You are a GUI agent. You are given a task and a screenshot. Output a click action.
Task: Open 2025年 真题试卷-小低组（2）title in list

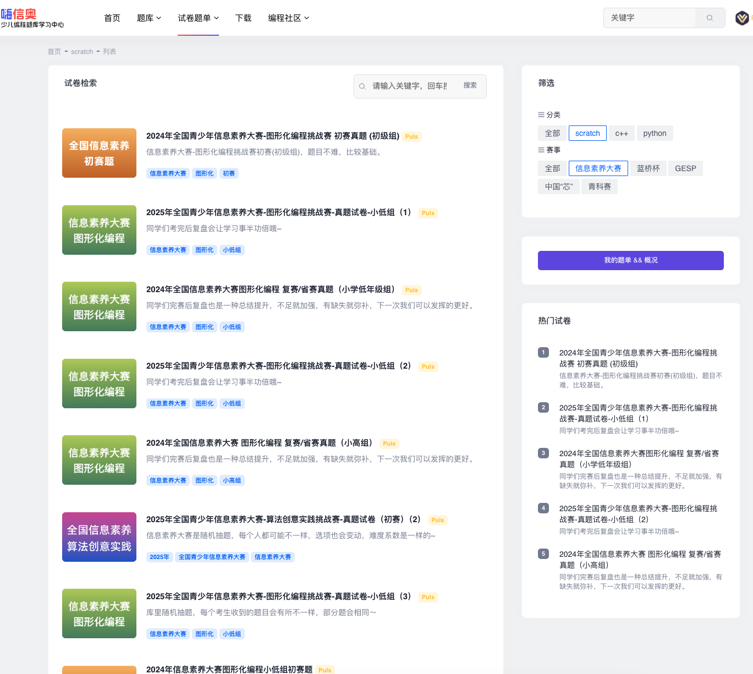coord(281,366)
